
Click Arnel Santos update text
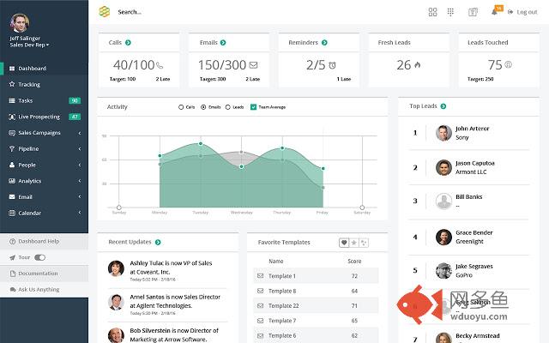(x=175, y=301)
